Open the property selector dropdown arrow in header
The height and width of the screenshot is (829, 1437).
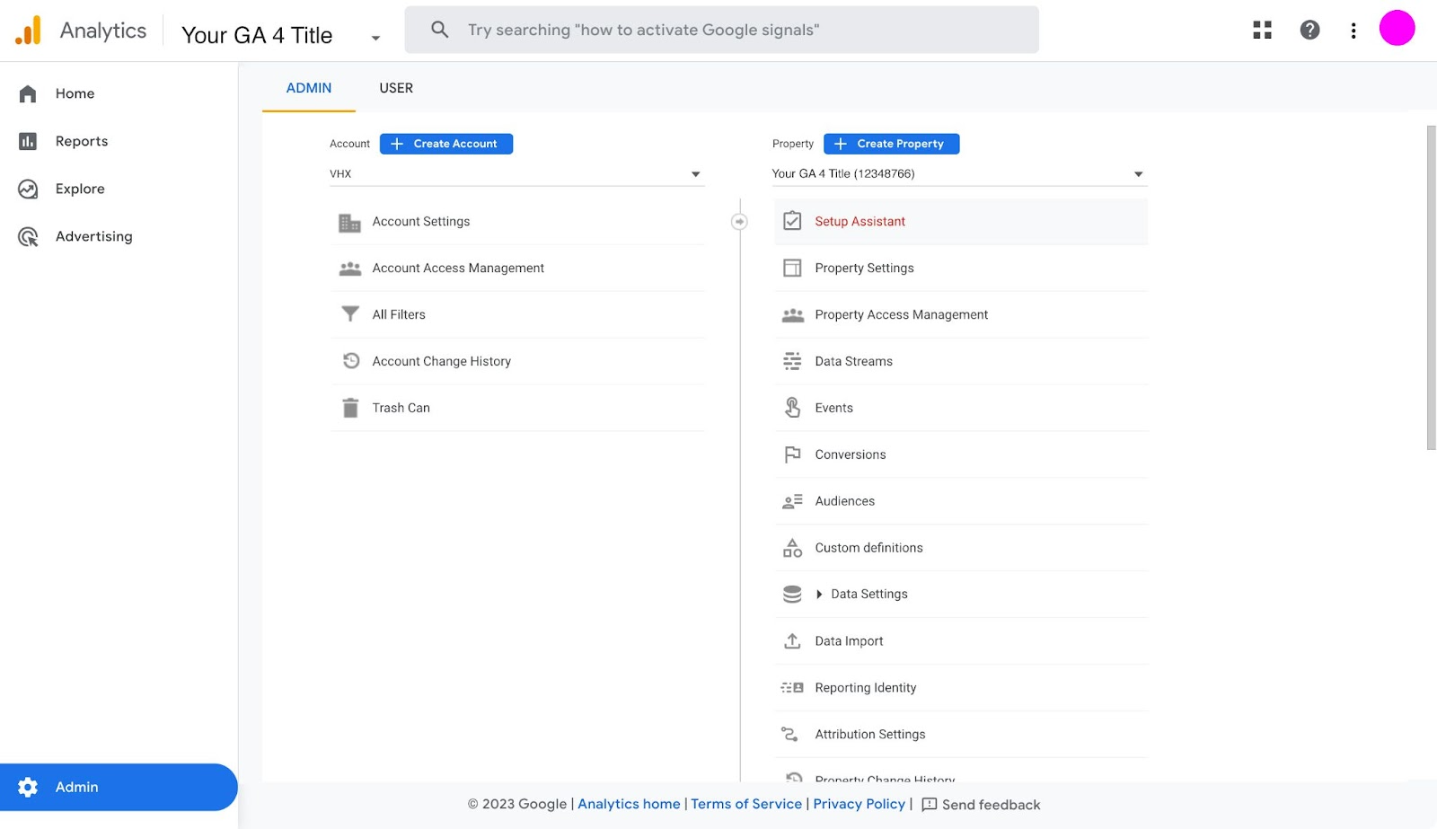coord(375,38)
